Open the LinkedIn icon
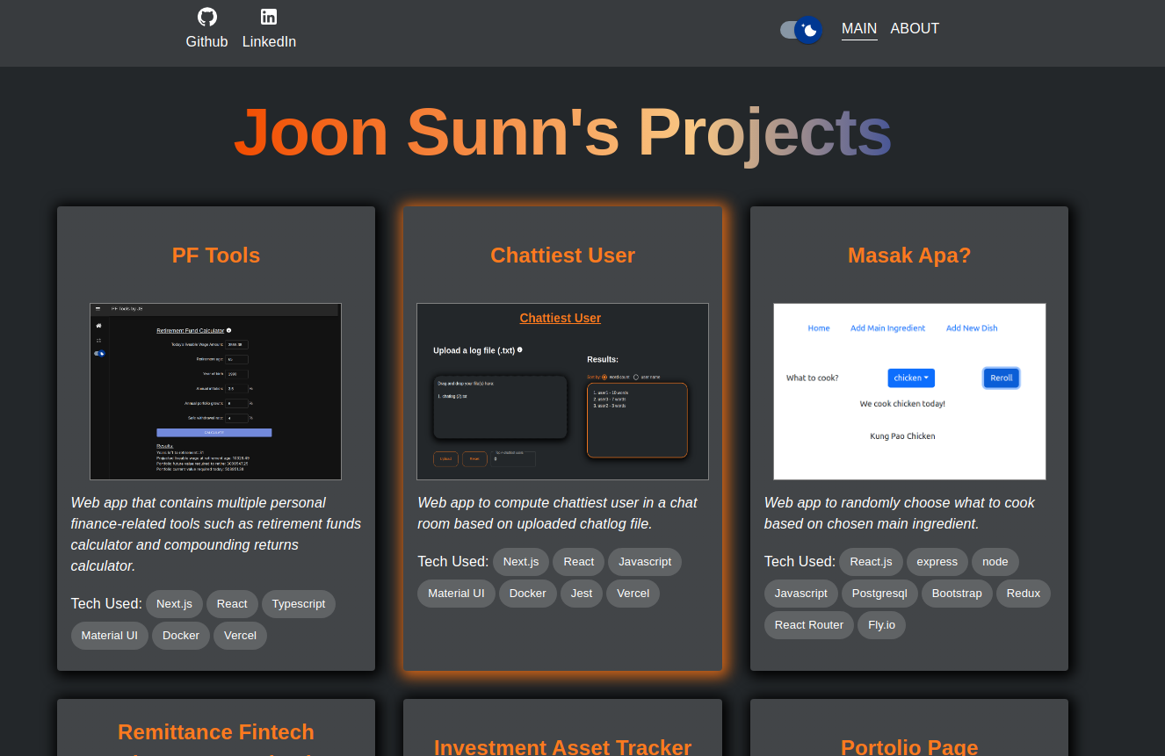The height and width of the screenshot is (756, 1165). point(269,16)
